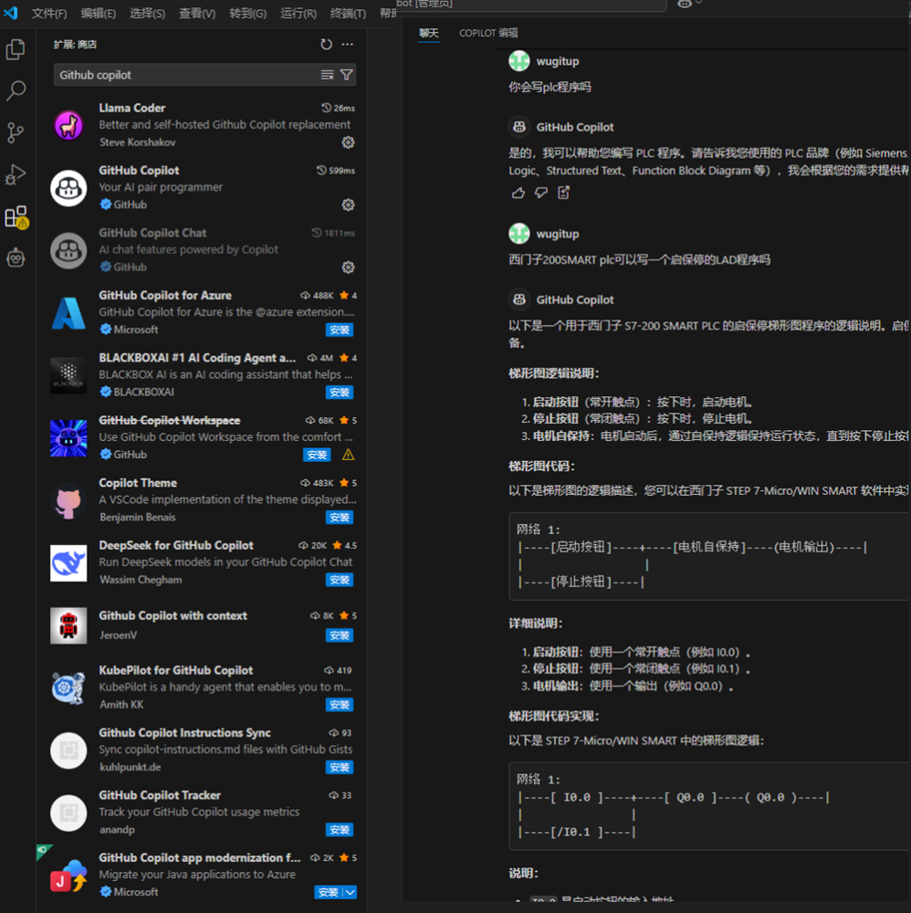Open the Copilot chat icon in activity bar
This screenshot has width=911, height=913.
click(16, 257)
